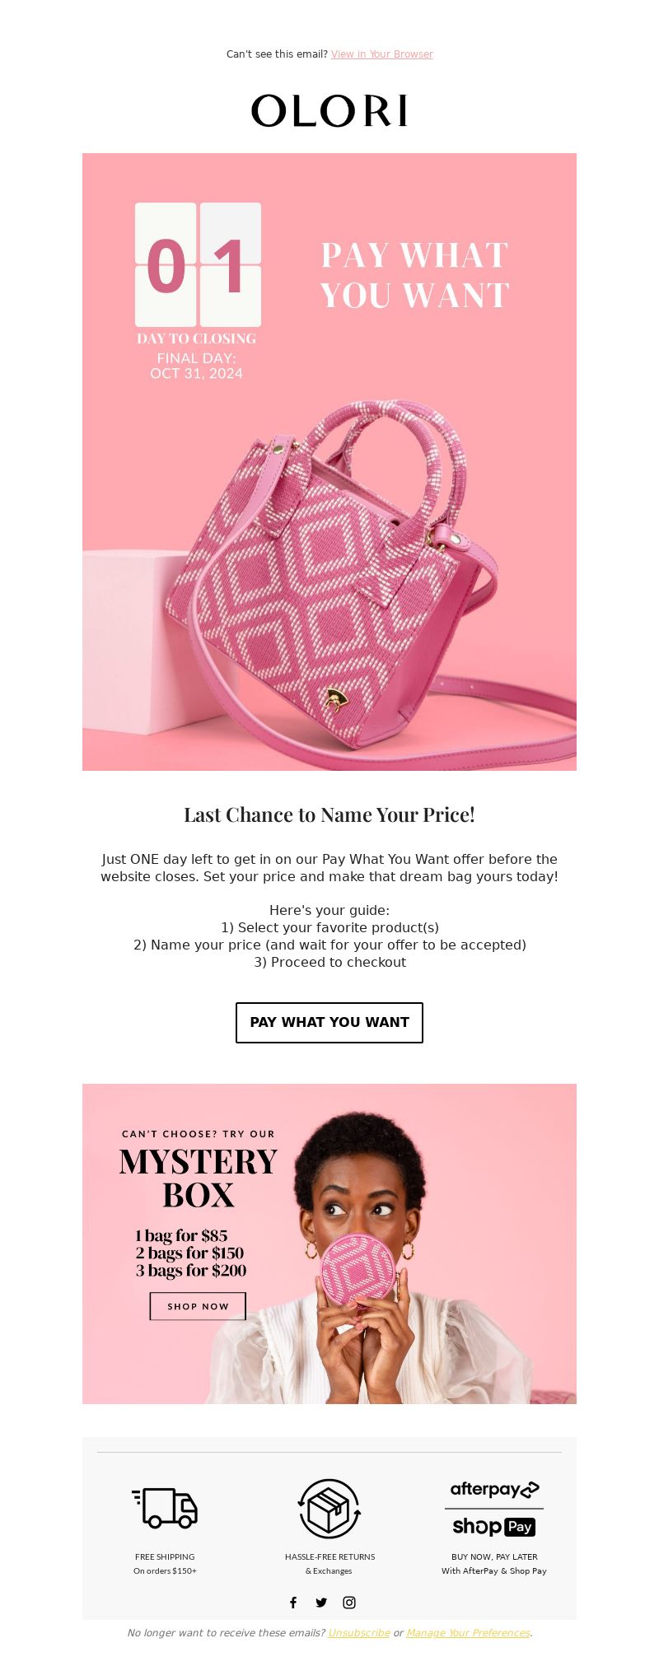659x1680 pixels.
Task: Click the MYSTERY BOX banner title
Action: 199,1178
